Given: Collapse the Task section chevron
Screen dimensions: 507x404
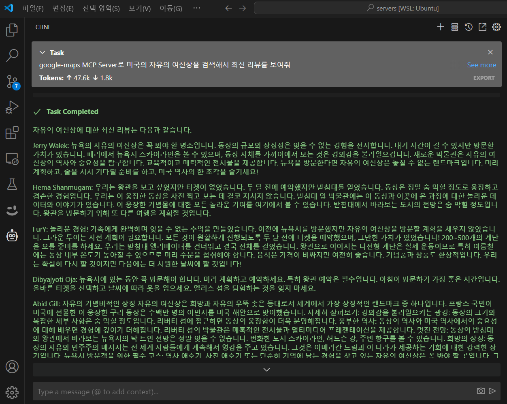Looking at the screenshot, I should pos(43,52).
